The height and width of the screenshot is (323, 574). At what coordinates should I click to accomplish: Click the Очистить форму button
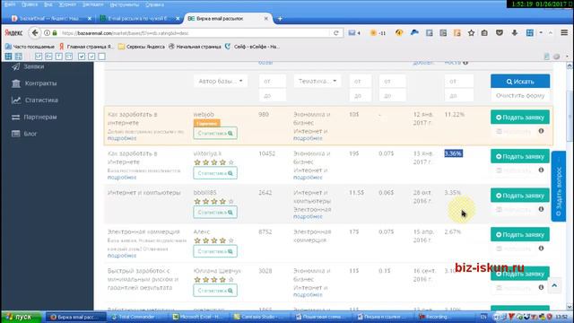520,96
